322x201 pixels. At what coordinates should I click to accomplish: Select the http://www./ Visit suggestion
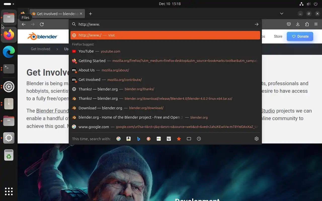point(165,35)
